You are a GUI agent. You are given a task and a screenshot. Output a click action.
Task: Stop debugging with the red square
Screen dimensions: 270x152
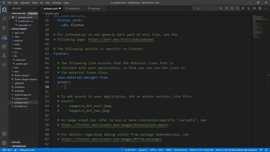tap(232, 8)
